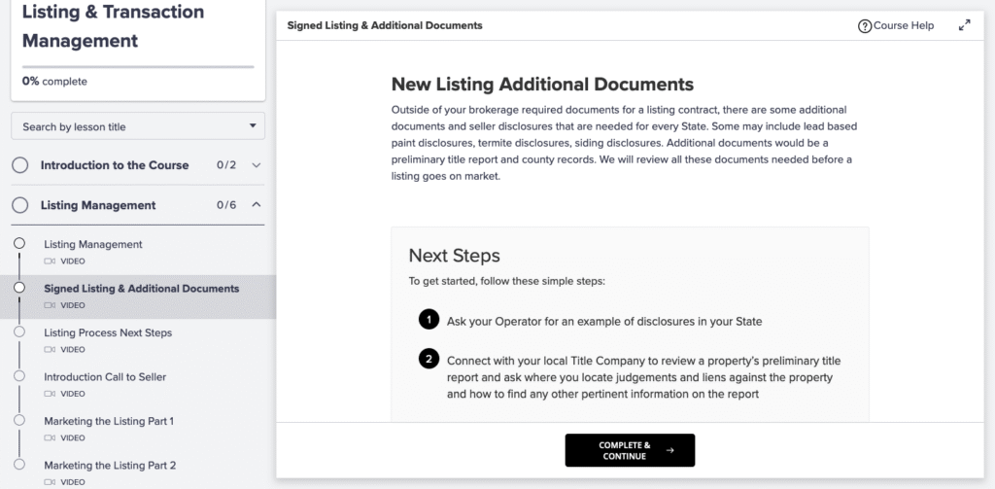Screen dimensions: 995x489
Task: Click the Course Help question mark icon
Action: click(x=865, y=26)
